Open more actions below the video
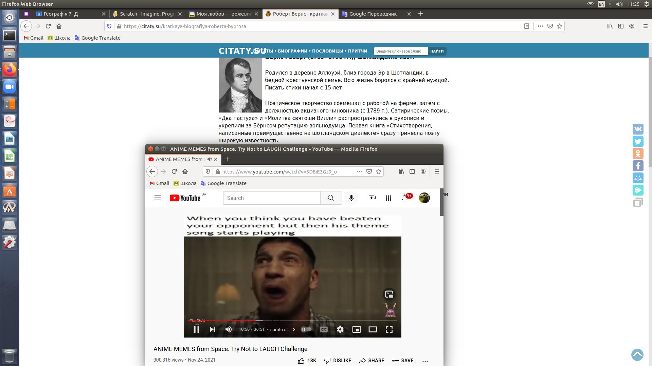This screenshot has width=652, height=366. tap(425, 361)
